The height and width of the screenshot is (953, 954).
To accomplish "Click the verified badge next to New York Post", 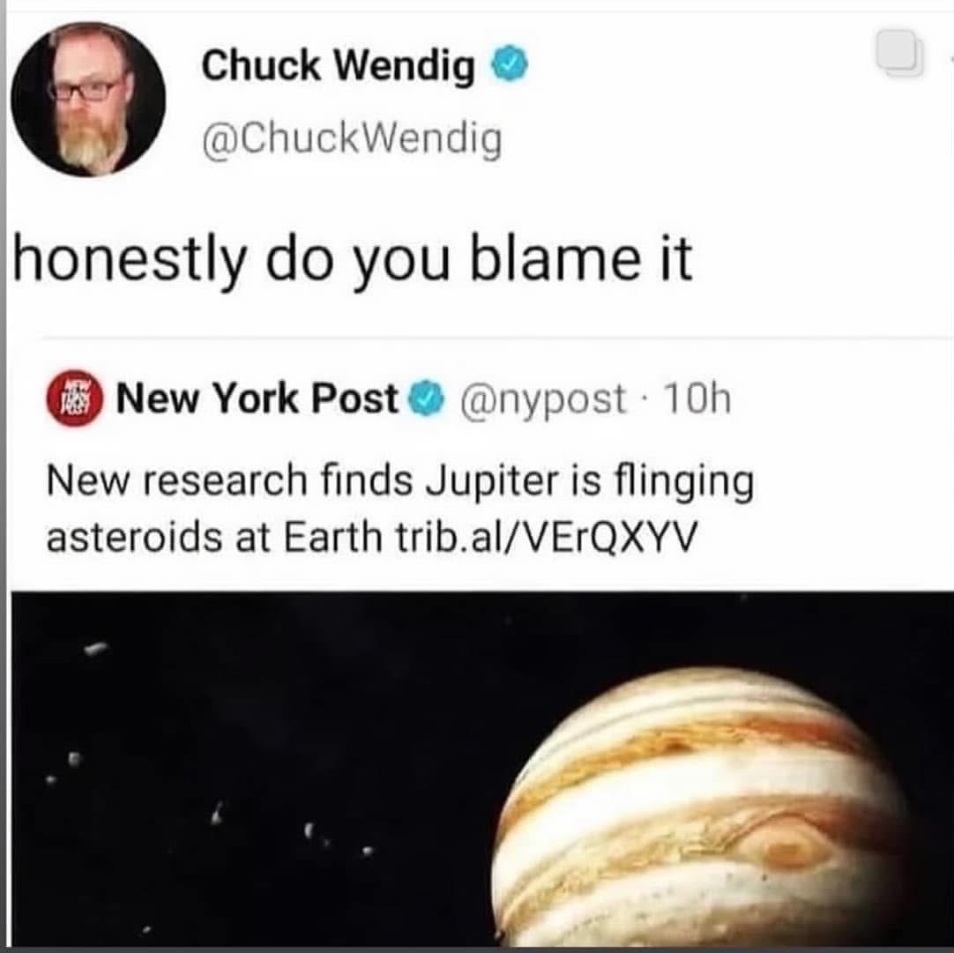I will click(x=429, y=398).
